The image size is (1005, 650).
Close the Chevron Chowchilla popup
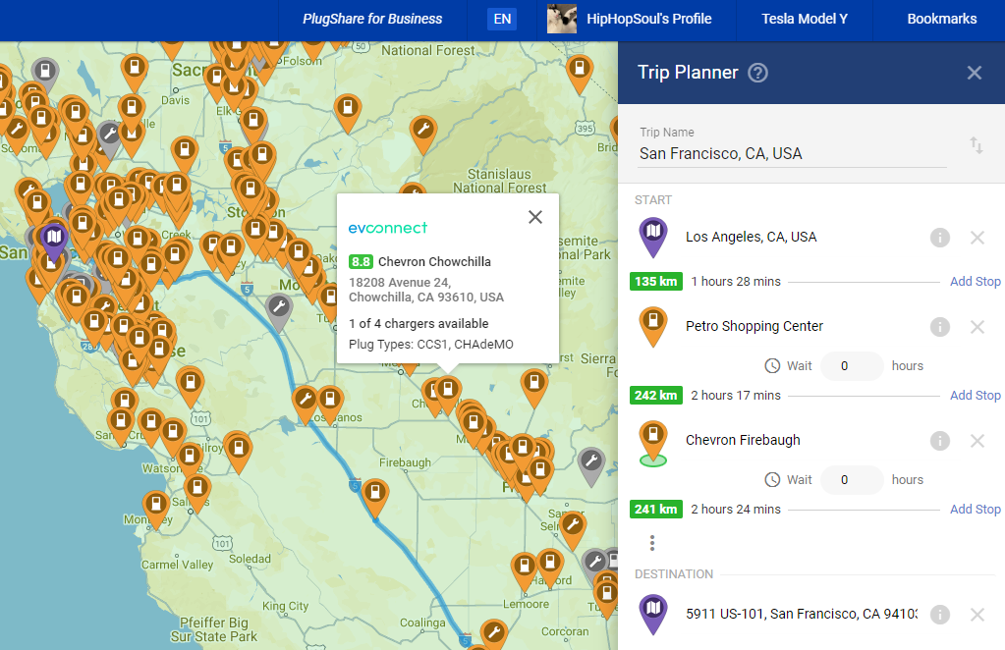click(534, 217)
